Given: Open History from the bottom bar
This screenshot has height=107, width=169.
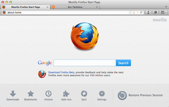Looking at the screenshot, I should (x=49, y=96).
